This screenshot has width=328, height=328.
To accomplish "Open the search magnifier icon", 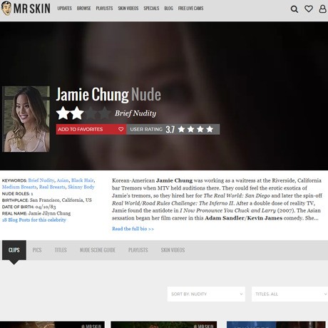I will (x=294, y=9).
